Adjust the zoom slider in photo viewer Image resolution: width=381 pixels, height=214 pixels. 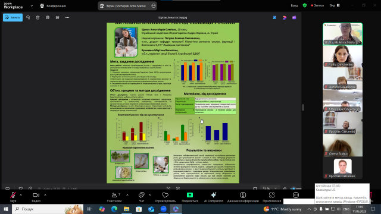(296, 188)
